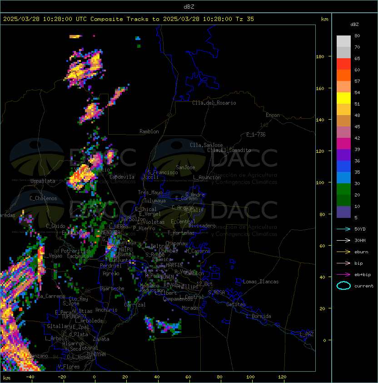Select the purple 36-39 dBZ swatch
This screenshot has height=383, width=378.
(343, 155)
